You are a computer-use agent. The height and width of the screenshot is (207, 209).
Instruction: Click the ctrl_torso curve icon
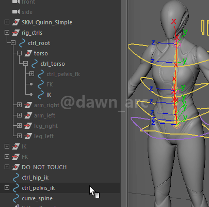(35, 64)
